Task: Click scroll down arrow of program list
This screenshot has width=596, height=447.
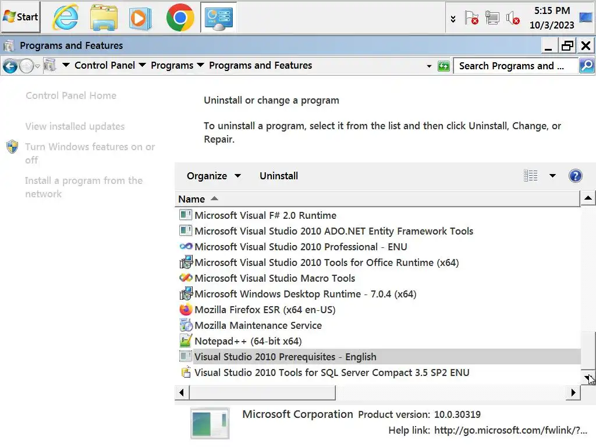Action: pos(588,377)
